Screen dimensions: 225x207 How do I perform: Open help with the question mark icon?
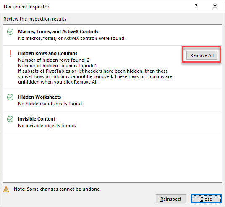pos(196,6)
